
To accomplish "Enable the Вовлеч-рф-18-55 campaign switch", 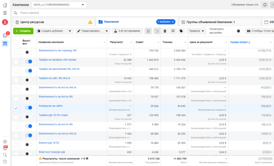I will click(x=29, y=144).
